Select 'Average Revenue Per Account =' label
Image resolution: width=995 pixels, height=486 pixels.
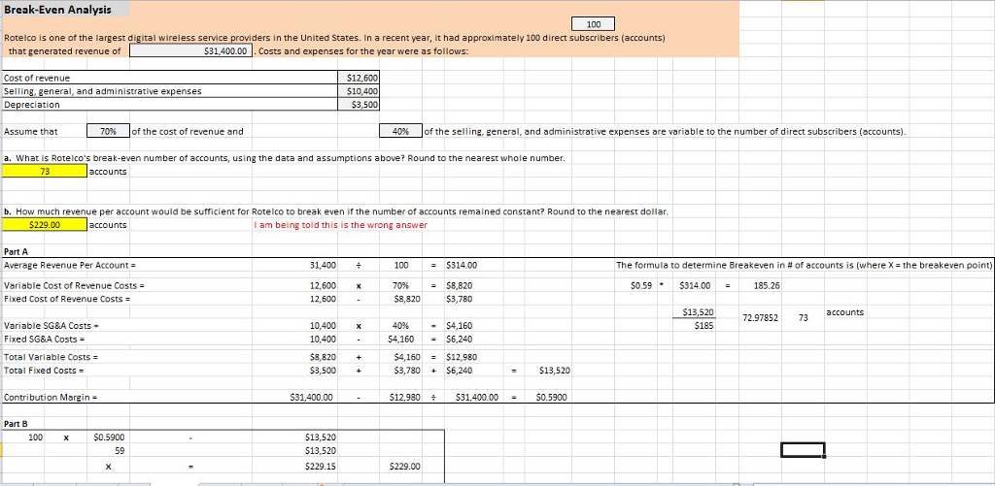pos(70,264)
